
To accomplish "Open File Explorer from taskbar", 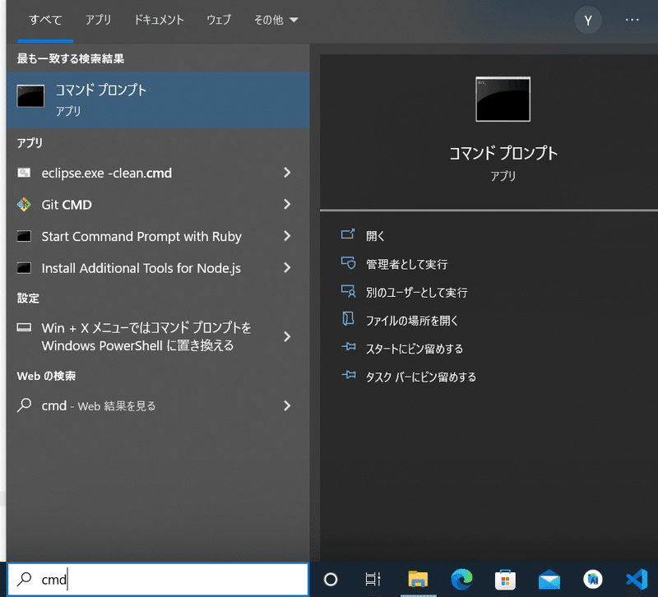I will tap(418, 580).
